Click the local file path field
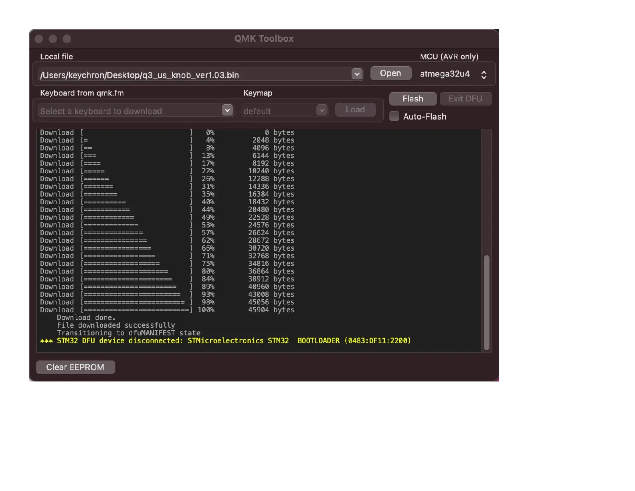The image size is (635, 491). 195,75
